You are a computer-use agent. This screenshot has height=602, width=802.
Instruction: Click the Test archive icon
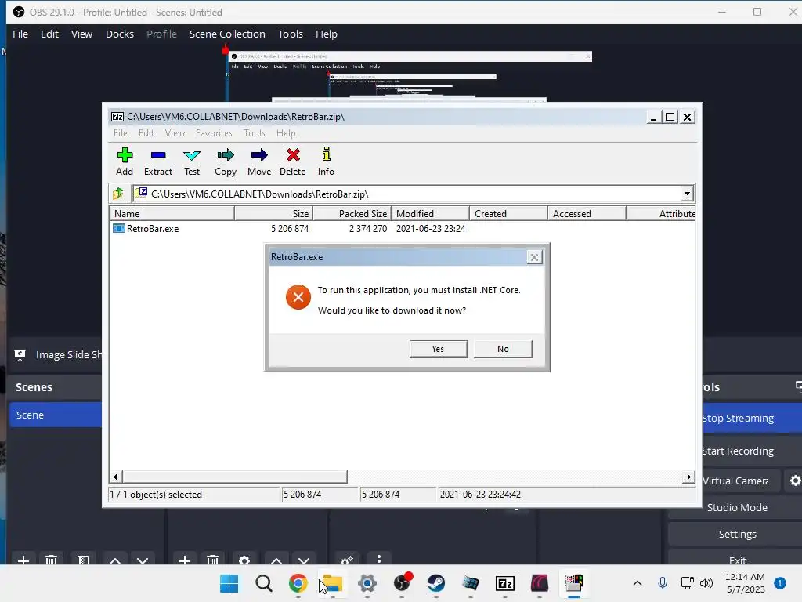pos(192,155)
